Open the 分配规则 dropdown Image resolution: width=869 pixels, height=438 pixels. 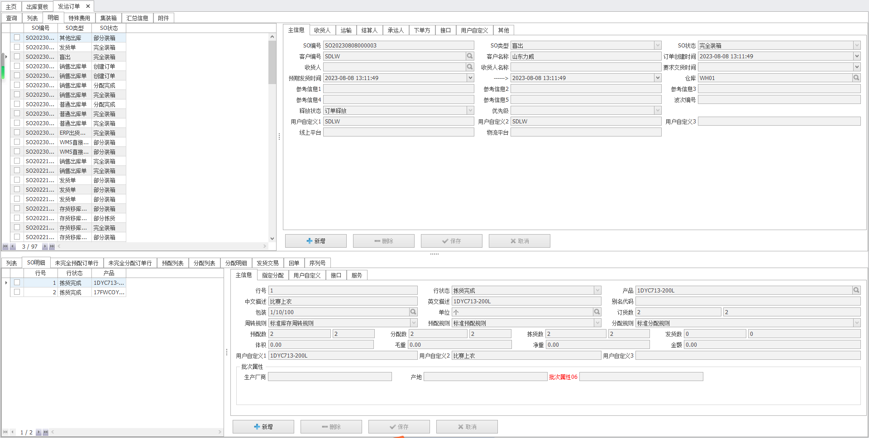856,323
